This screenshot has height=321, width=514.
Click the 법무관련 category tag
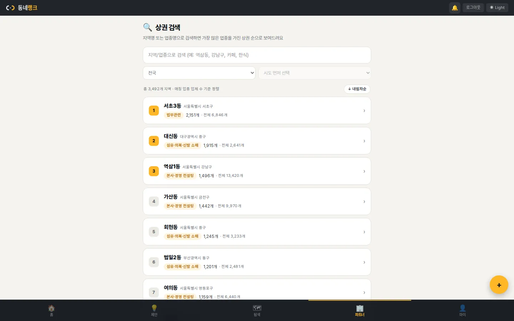(x=173, y=115)
